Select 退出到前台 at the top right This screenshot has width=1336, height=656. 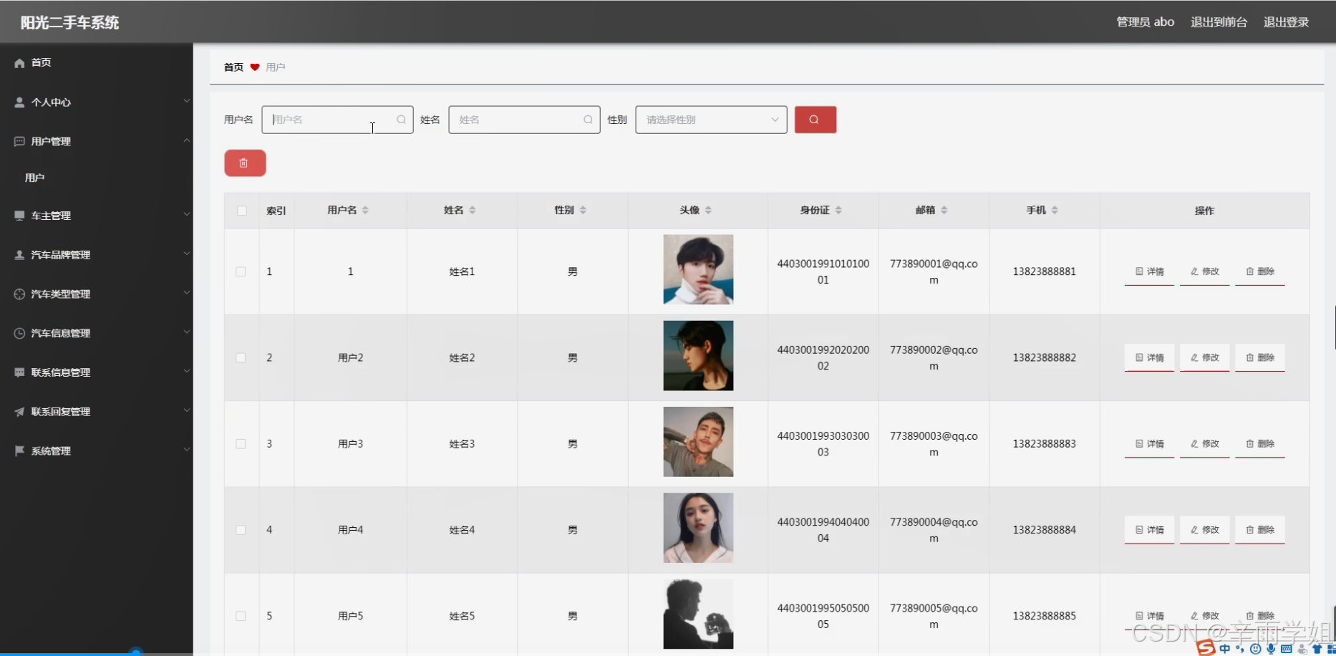coord(1218,21)
